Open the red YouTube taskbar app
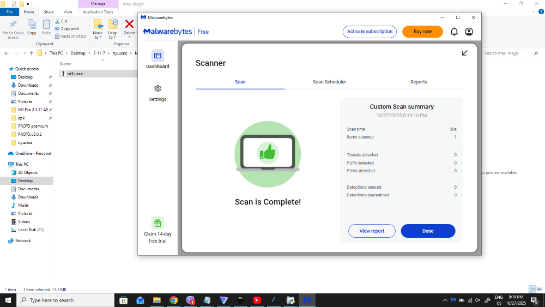Screen dimensions: 545x307 (x=257, y=300)
